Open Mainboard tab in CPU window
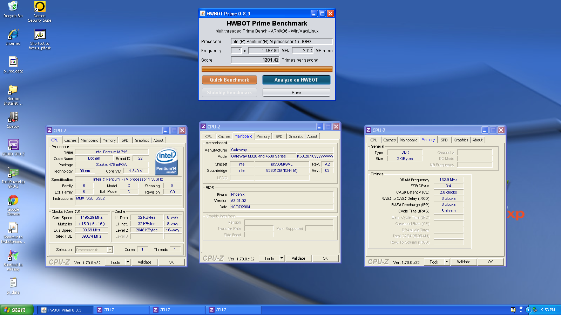The image size is (561, 315). pyautogui.click(x=89, y=140)
